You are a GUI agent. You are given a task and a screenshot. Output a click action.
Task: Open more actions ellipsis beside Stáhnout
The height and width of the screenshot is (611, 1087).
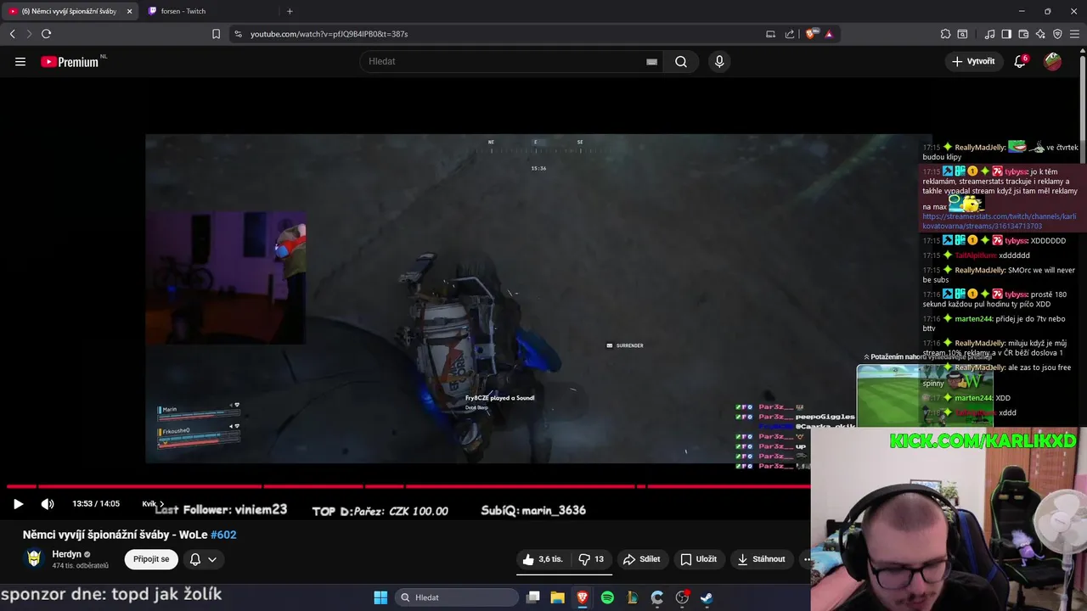point(806,559)
